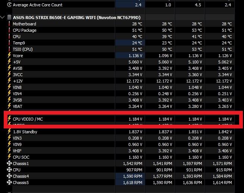The image size is (244, 193).
Task: Click the CPU Package temperature icon
Action: click(9, 30)
